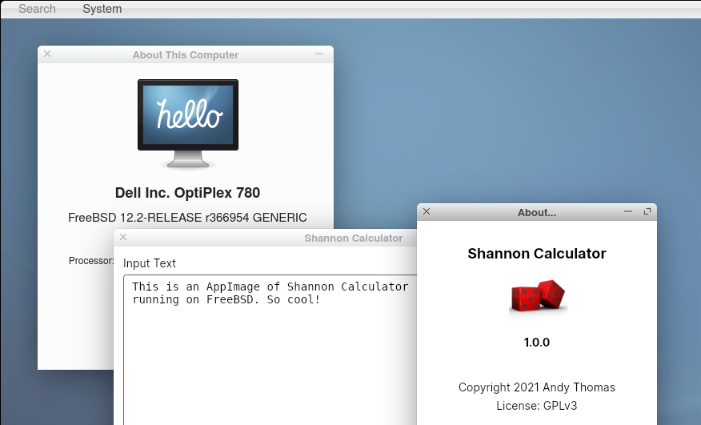Image resolution: width=701 pixels, height=425 pixels.
Task: Click the Input Text label
Action: (150, 263)
